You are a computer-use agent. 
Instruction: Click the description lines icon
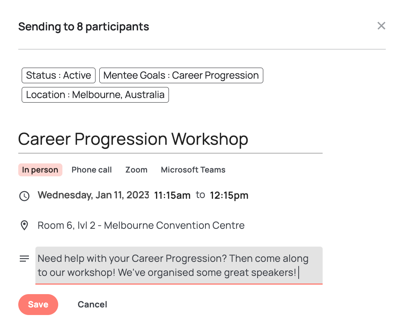coord(24,259)
